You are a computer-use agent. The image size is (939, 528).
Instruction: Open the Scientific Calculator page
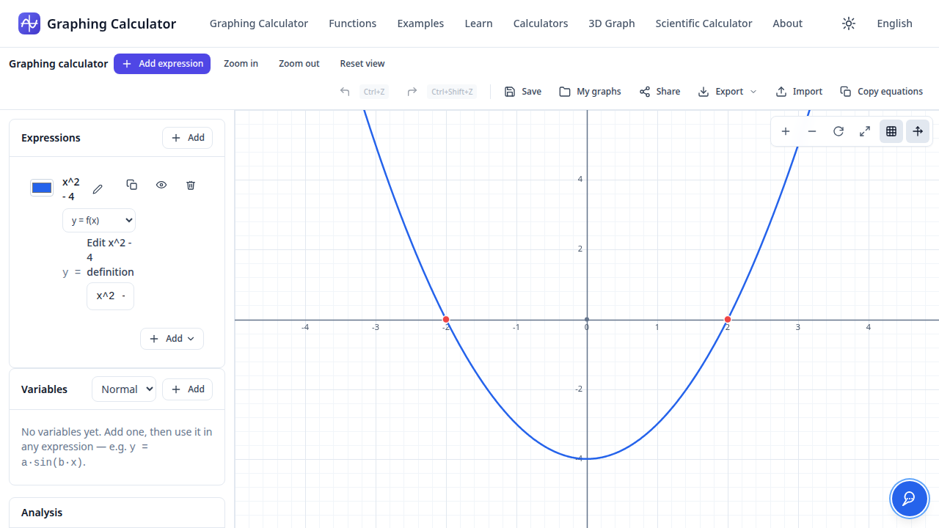click(704, 23)
